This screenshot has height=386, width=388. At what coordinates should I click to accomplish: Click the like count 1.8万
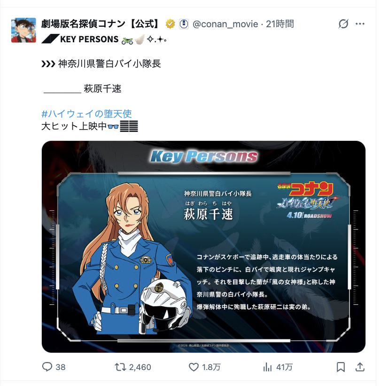click(x=211, y=367)
